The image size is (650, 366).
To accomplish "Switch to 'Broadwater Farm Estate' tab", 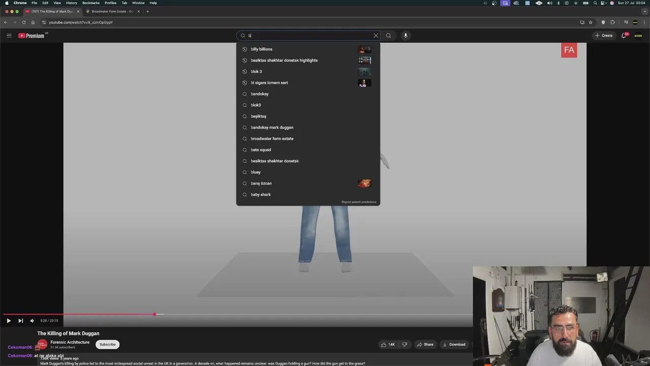I will [x=112, y=11].
